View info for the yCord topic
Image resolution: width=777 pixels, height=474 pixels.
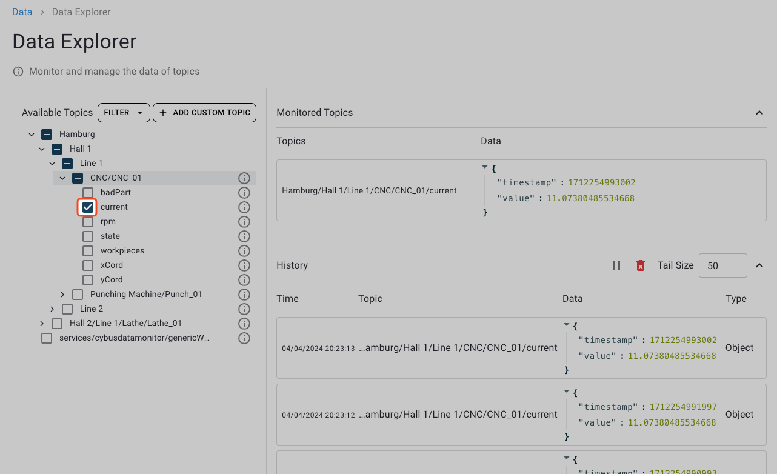point(244,280)
